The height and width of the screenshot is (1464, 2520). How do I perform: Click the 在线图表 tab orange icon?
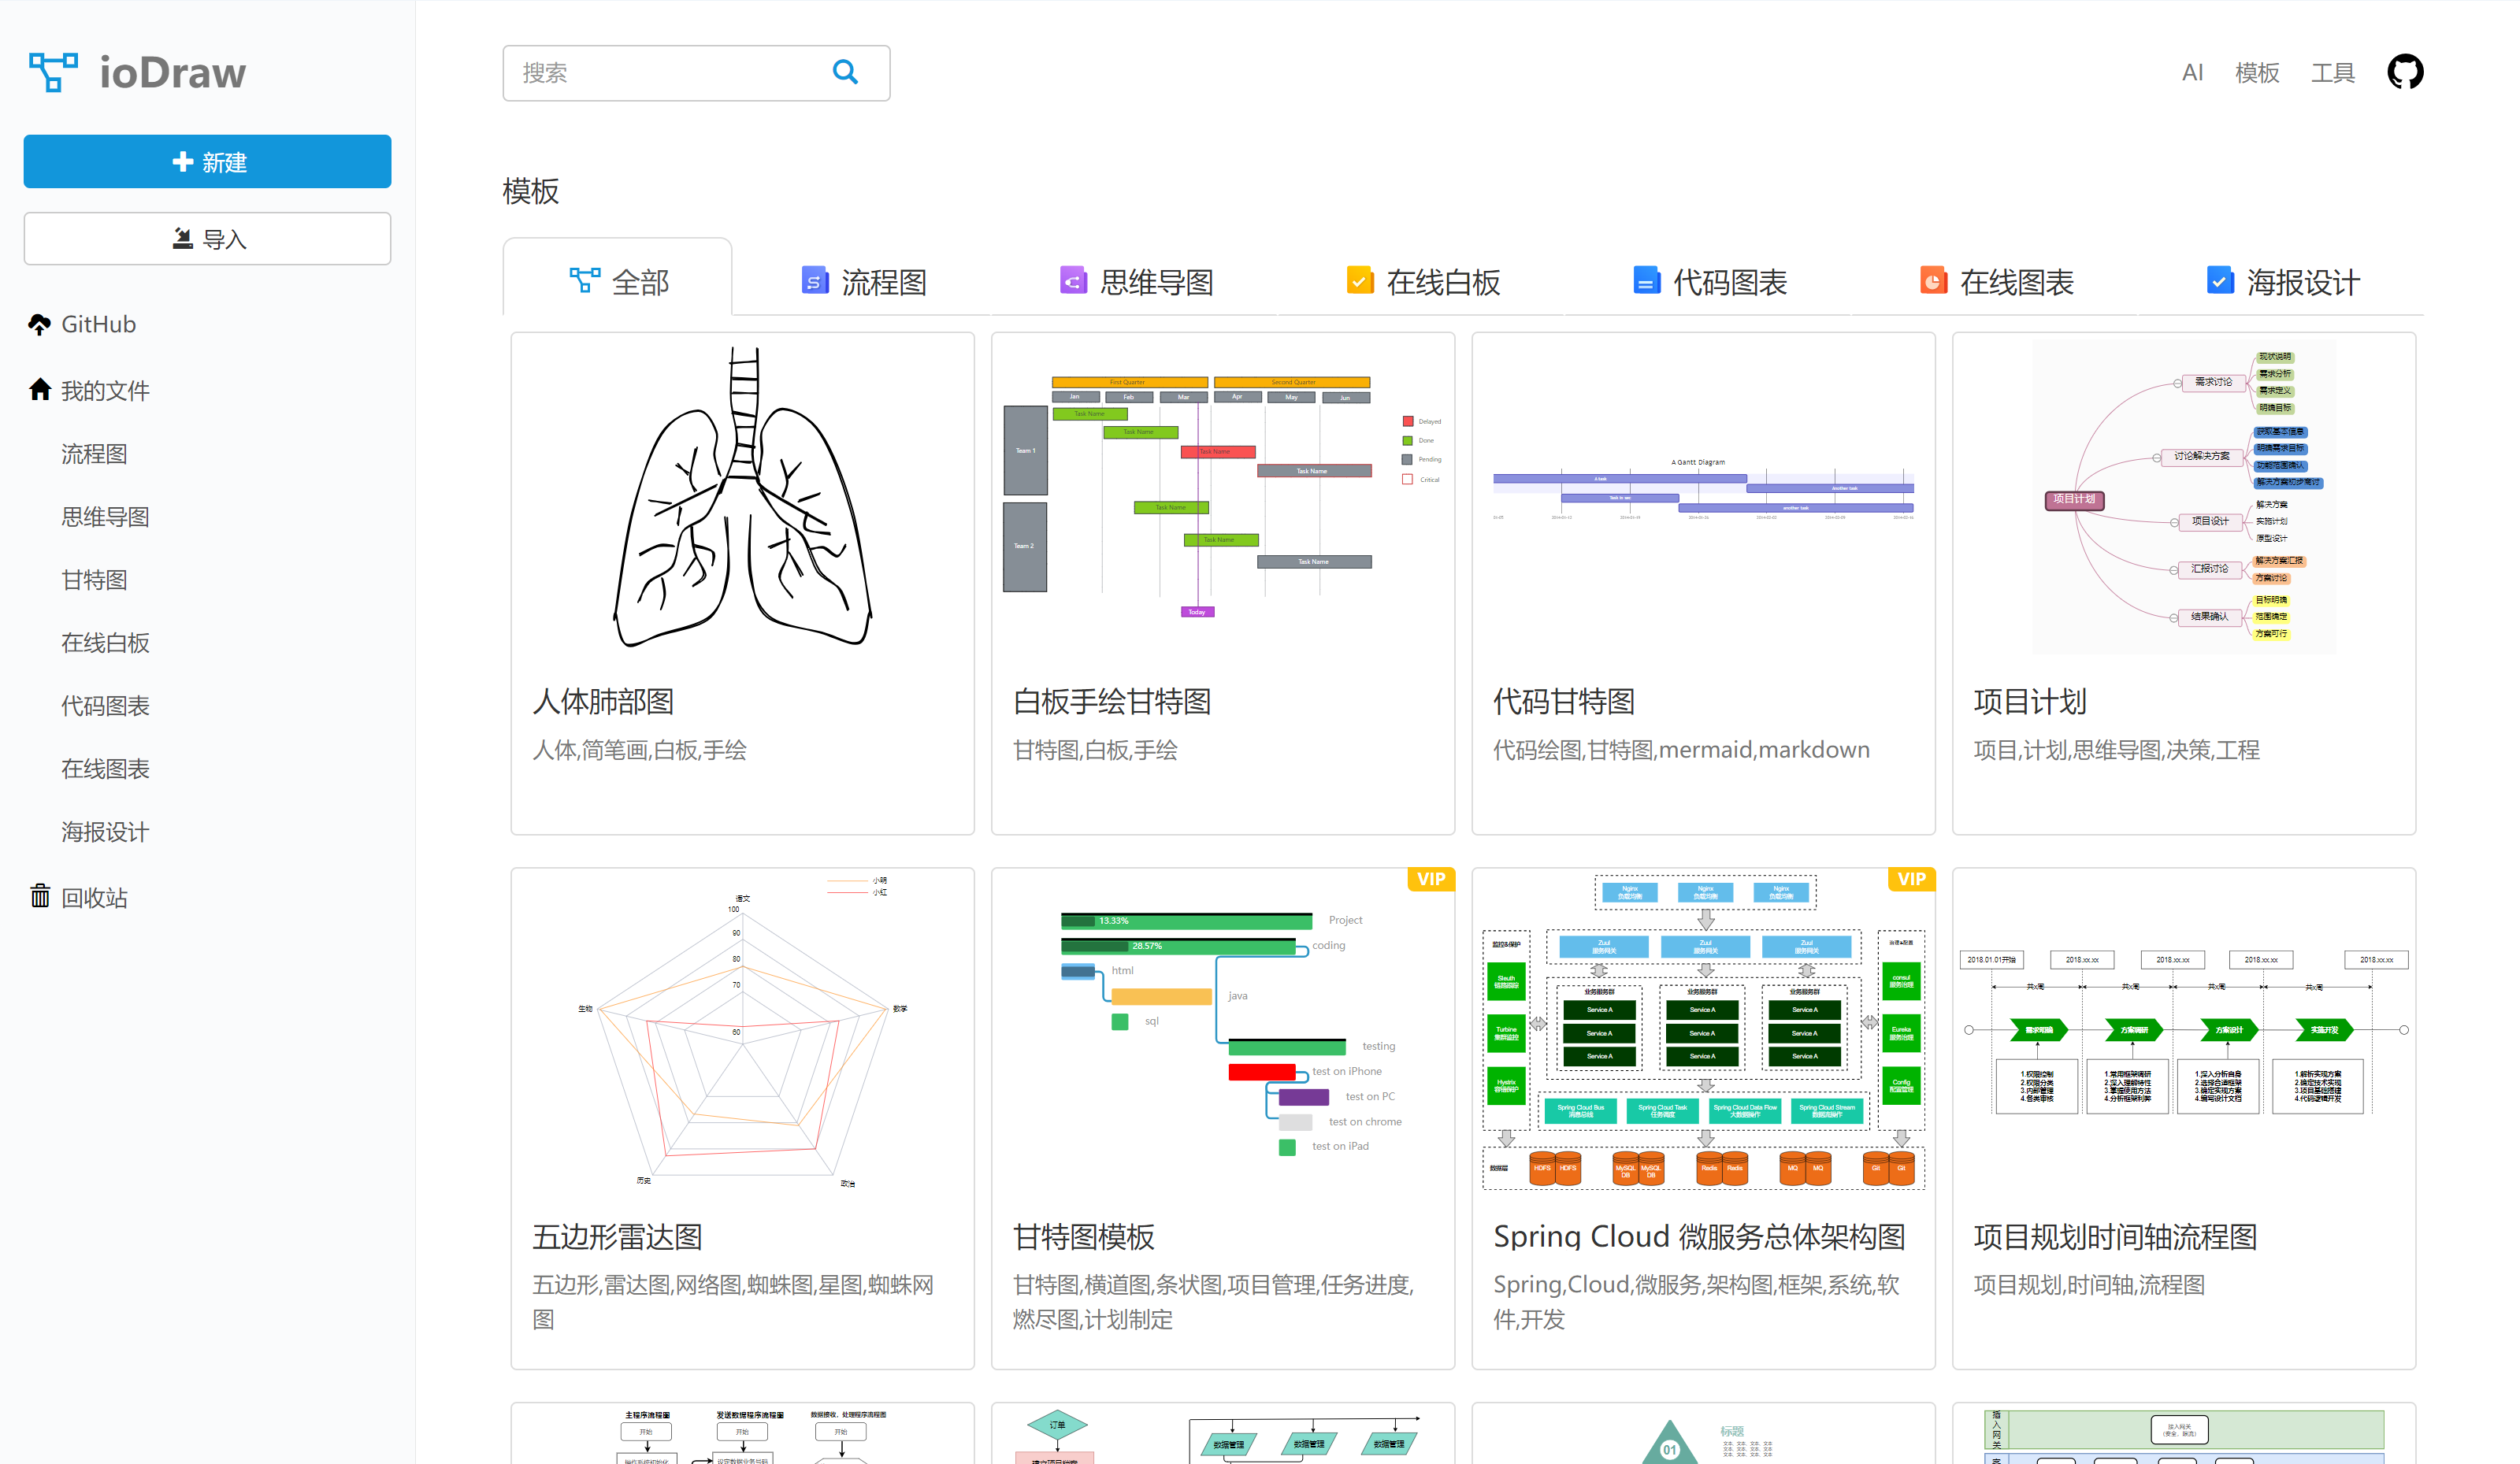pos(1932,281)
